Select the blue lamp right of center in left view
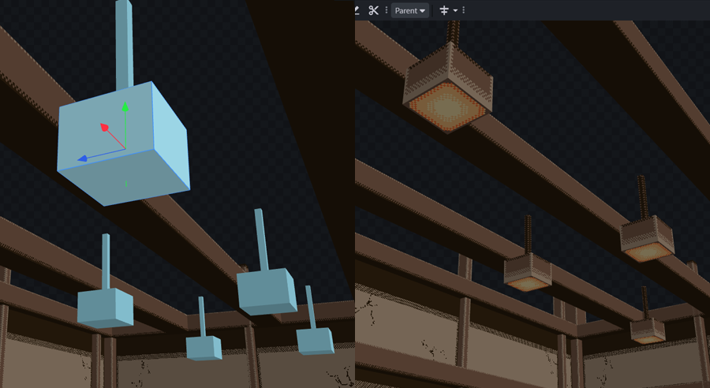Screen dimensions: 710x388 [266, 289]
